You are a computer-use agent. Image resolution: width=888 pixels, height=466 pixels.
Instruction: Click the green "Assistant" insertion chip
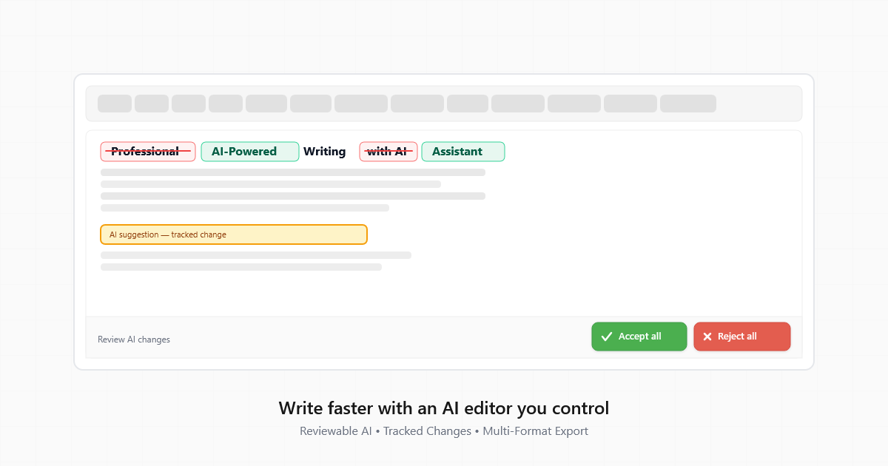point(462,152)
